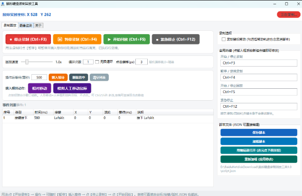
Task: Click the blue 保存脚本 button
Action: [259, 133]
